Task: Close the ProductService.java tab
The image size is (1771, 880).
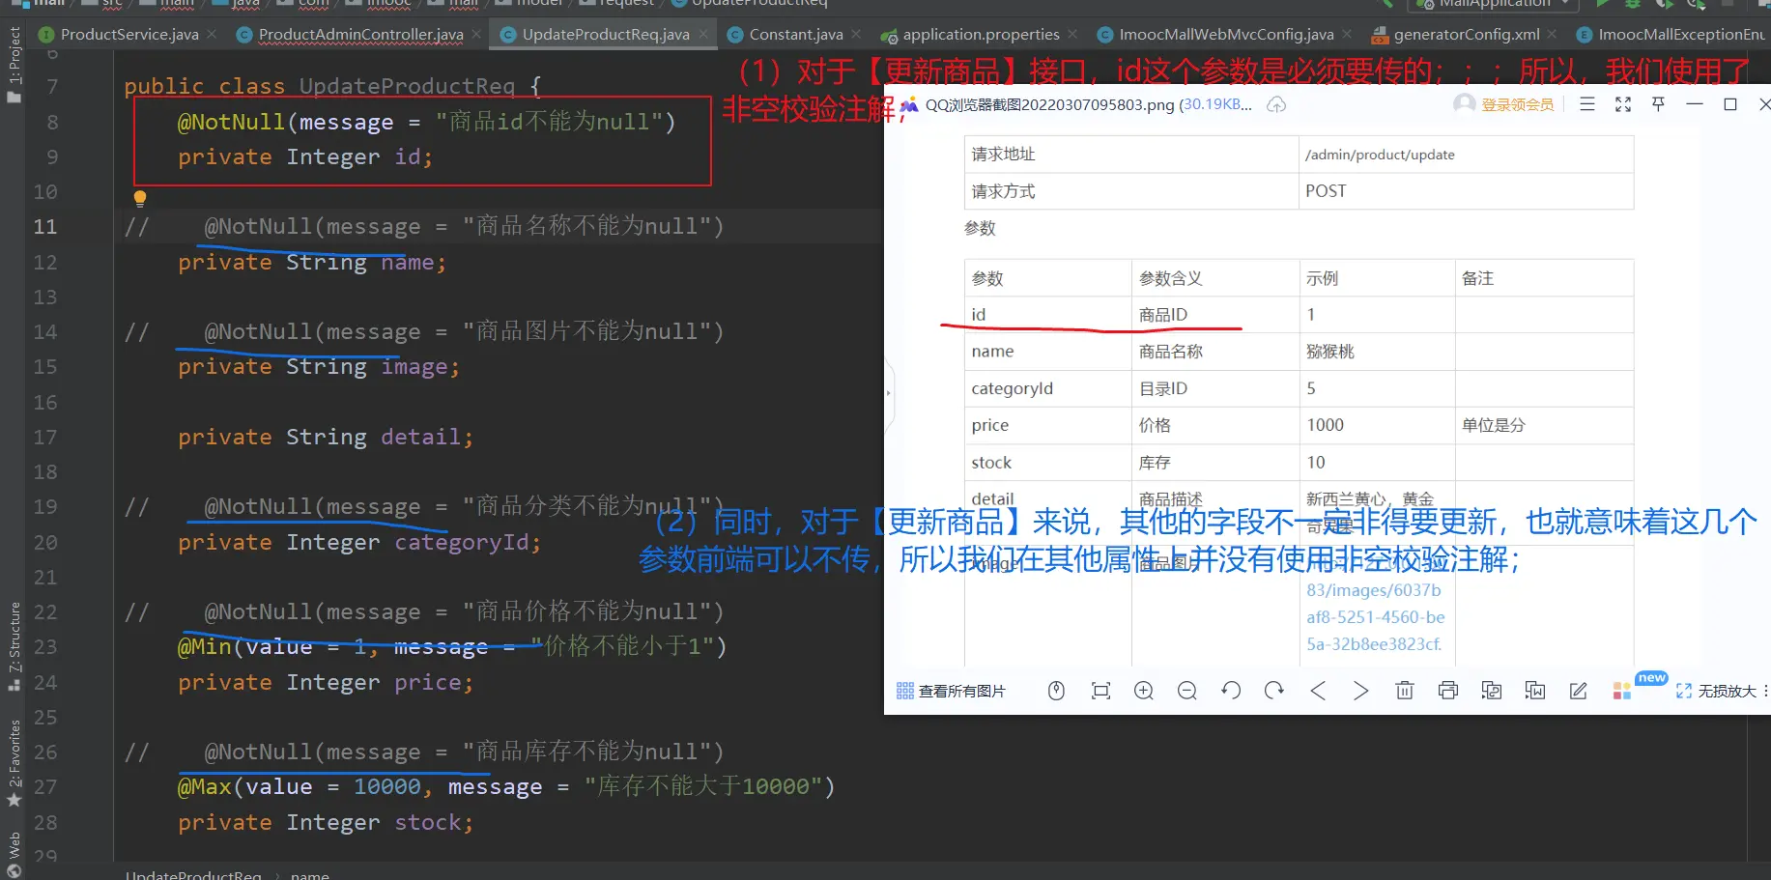Action: pos(212,35)
